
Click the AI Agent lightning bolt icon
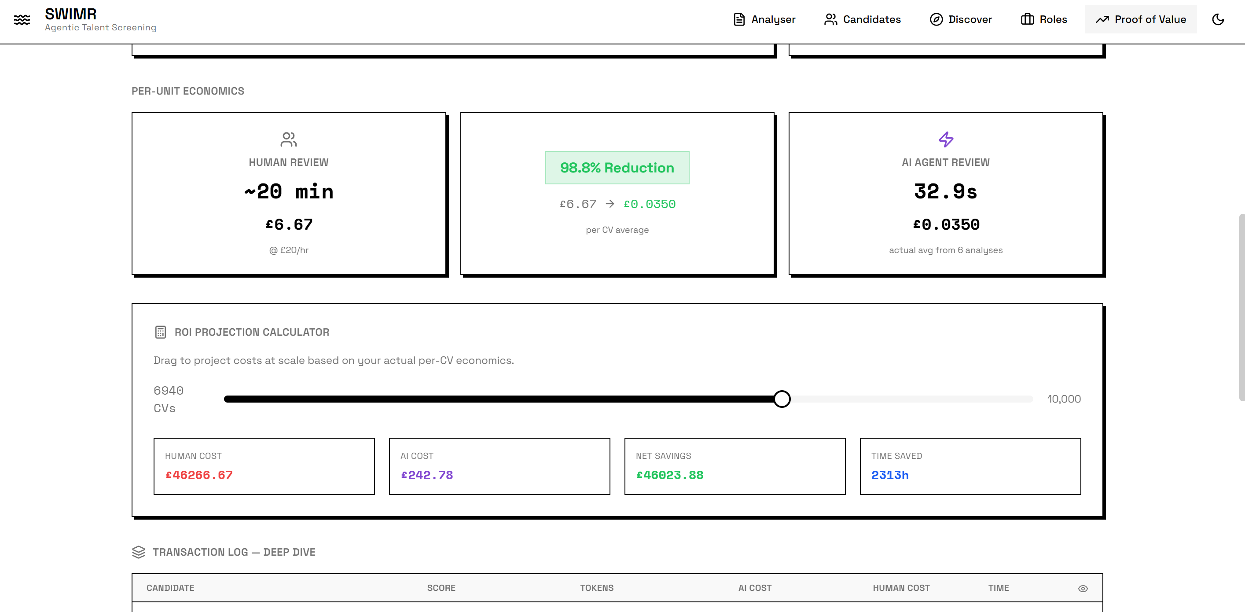click(945, 139)
